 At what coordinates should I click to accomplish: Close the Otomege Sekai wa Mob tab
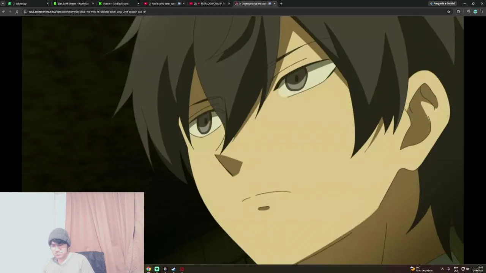[274, 3]
